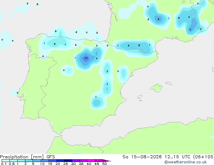Click the legend label '0.1'
Viewport: 214px width, 165px height.
coord(4,164)
